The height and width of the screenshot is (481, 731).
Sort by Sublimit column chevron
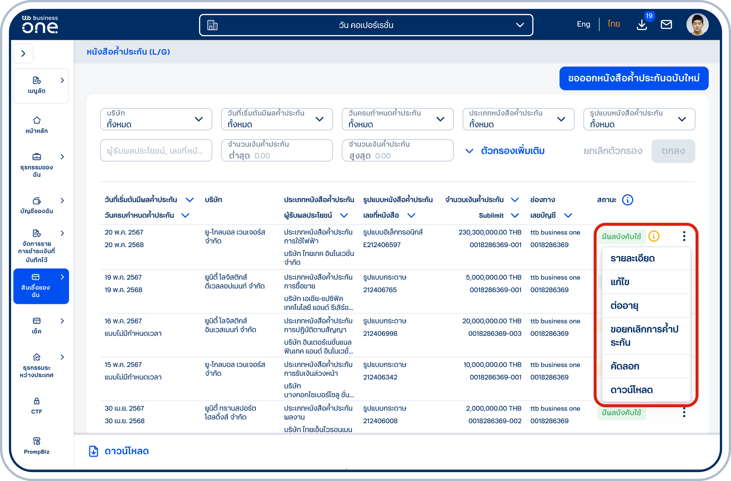(515, 215)
